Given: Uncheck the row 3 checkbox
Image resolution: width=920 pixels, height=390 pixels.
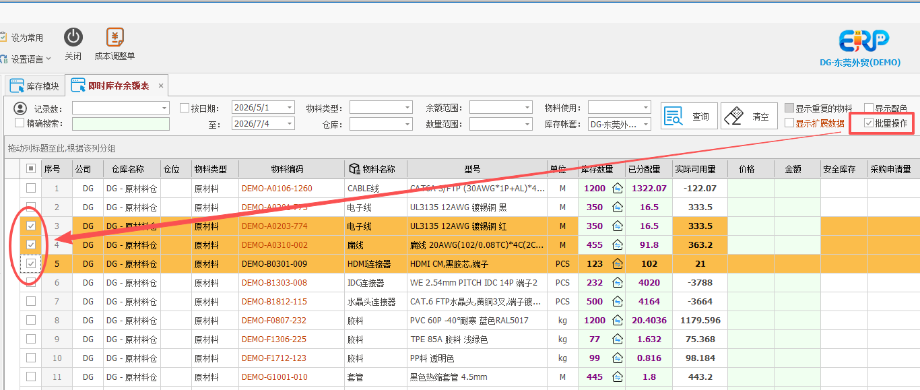Looking at the screenshot, I should tap(31, 226).
